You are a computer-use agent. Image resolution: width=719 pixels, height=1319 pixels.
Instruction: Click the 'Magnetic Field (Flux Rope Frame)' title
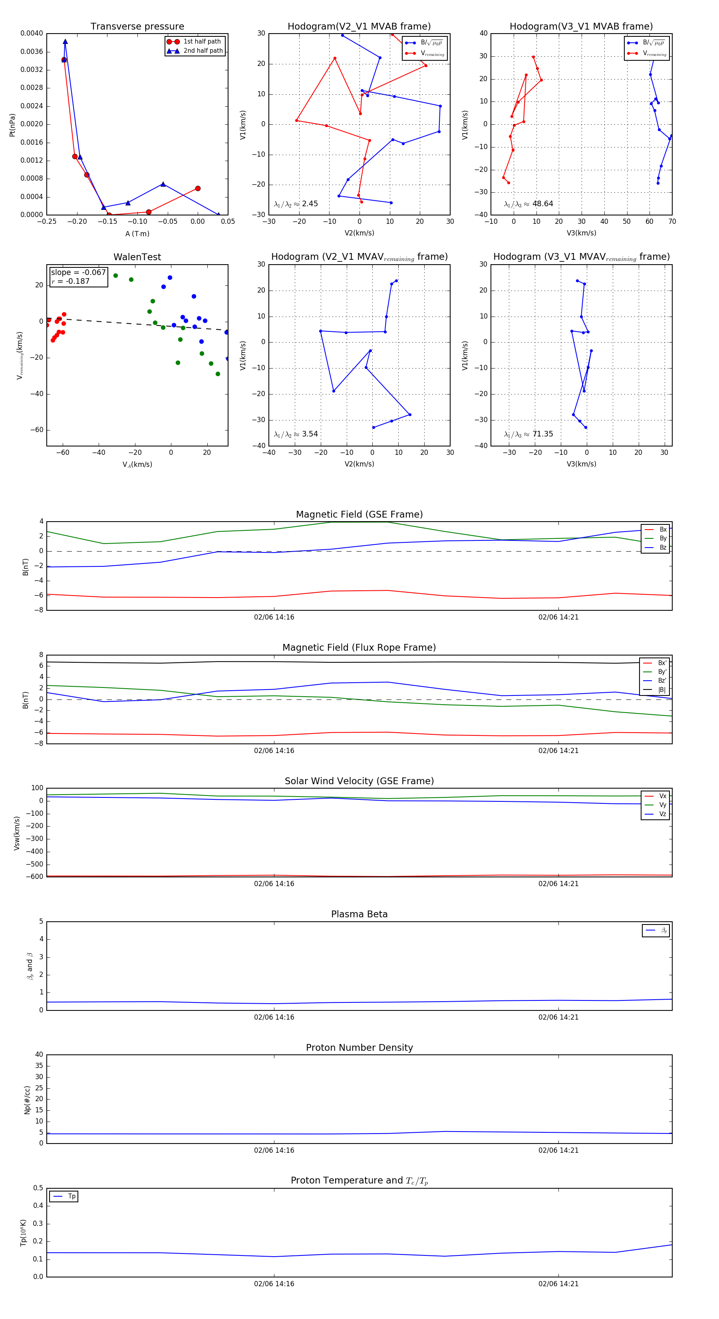tap(359, 648)
